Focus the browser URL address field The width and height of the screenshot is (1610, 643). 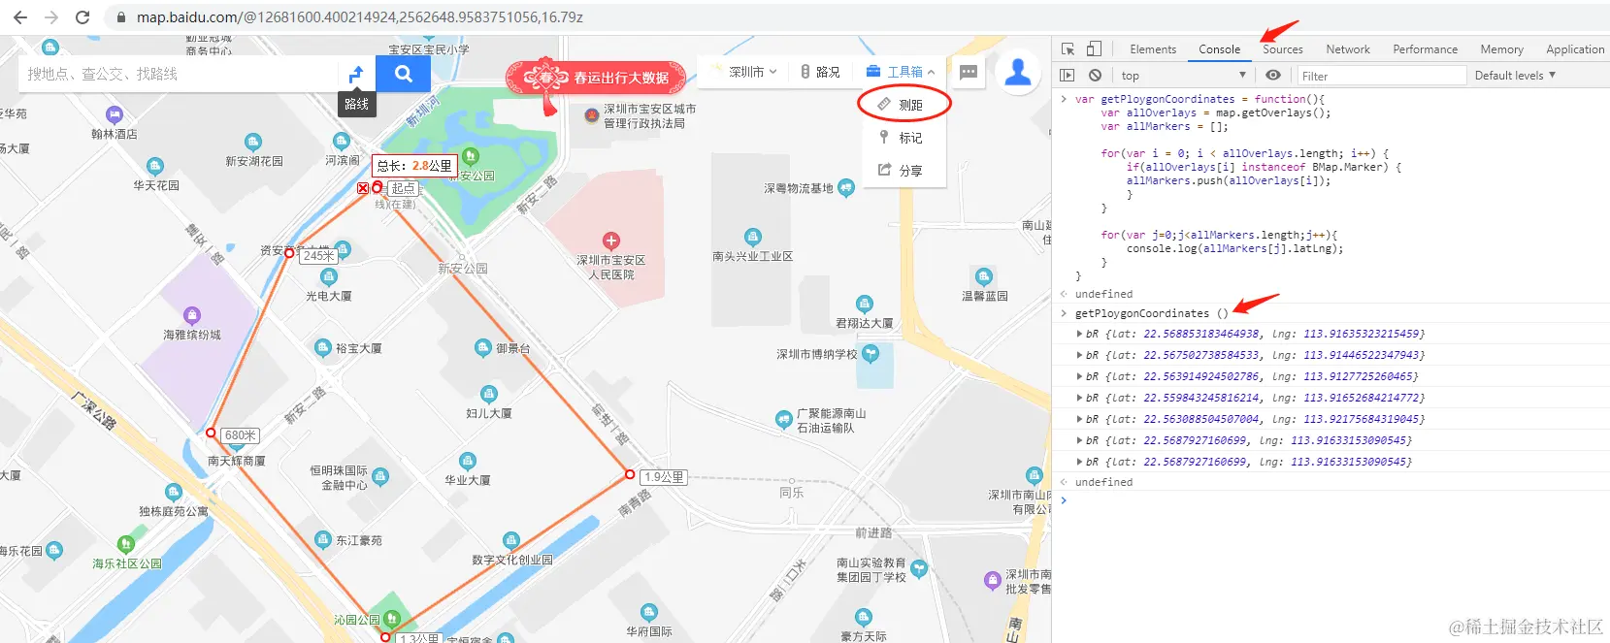click(x=359, y=17)
